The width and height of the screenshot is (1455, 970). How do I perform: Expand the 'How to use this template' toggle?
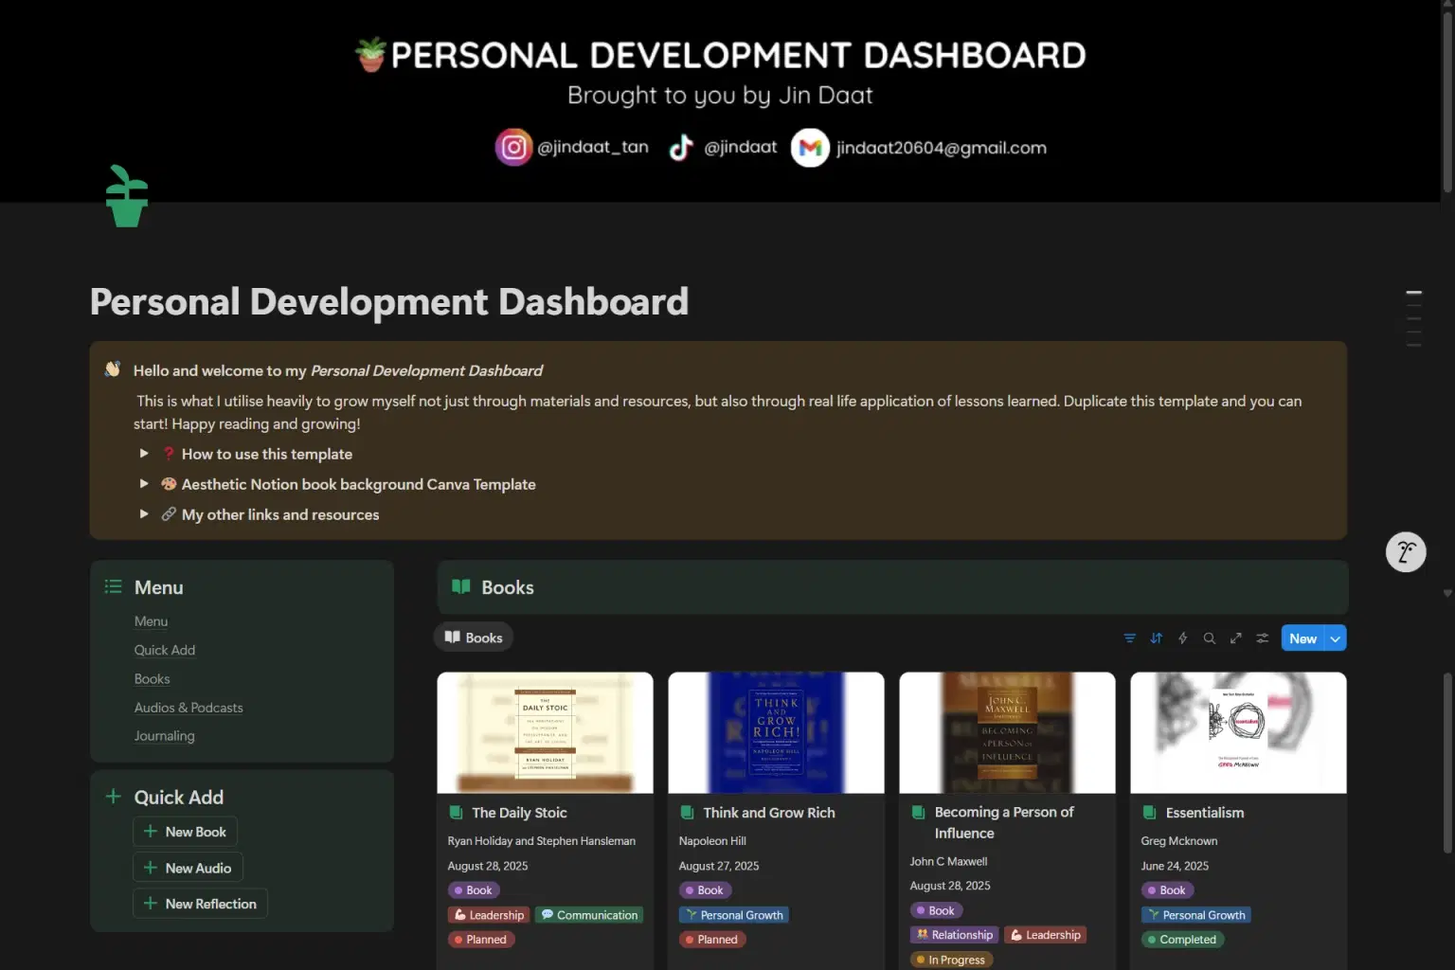point(143,454)
